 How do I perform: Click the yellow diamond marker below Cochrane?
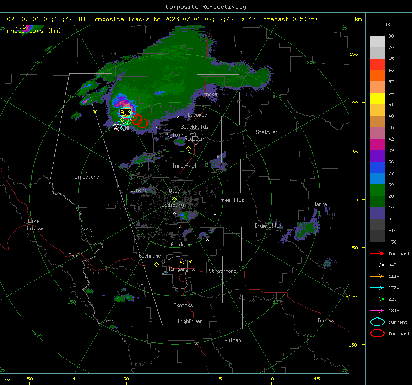point(157,264)
